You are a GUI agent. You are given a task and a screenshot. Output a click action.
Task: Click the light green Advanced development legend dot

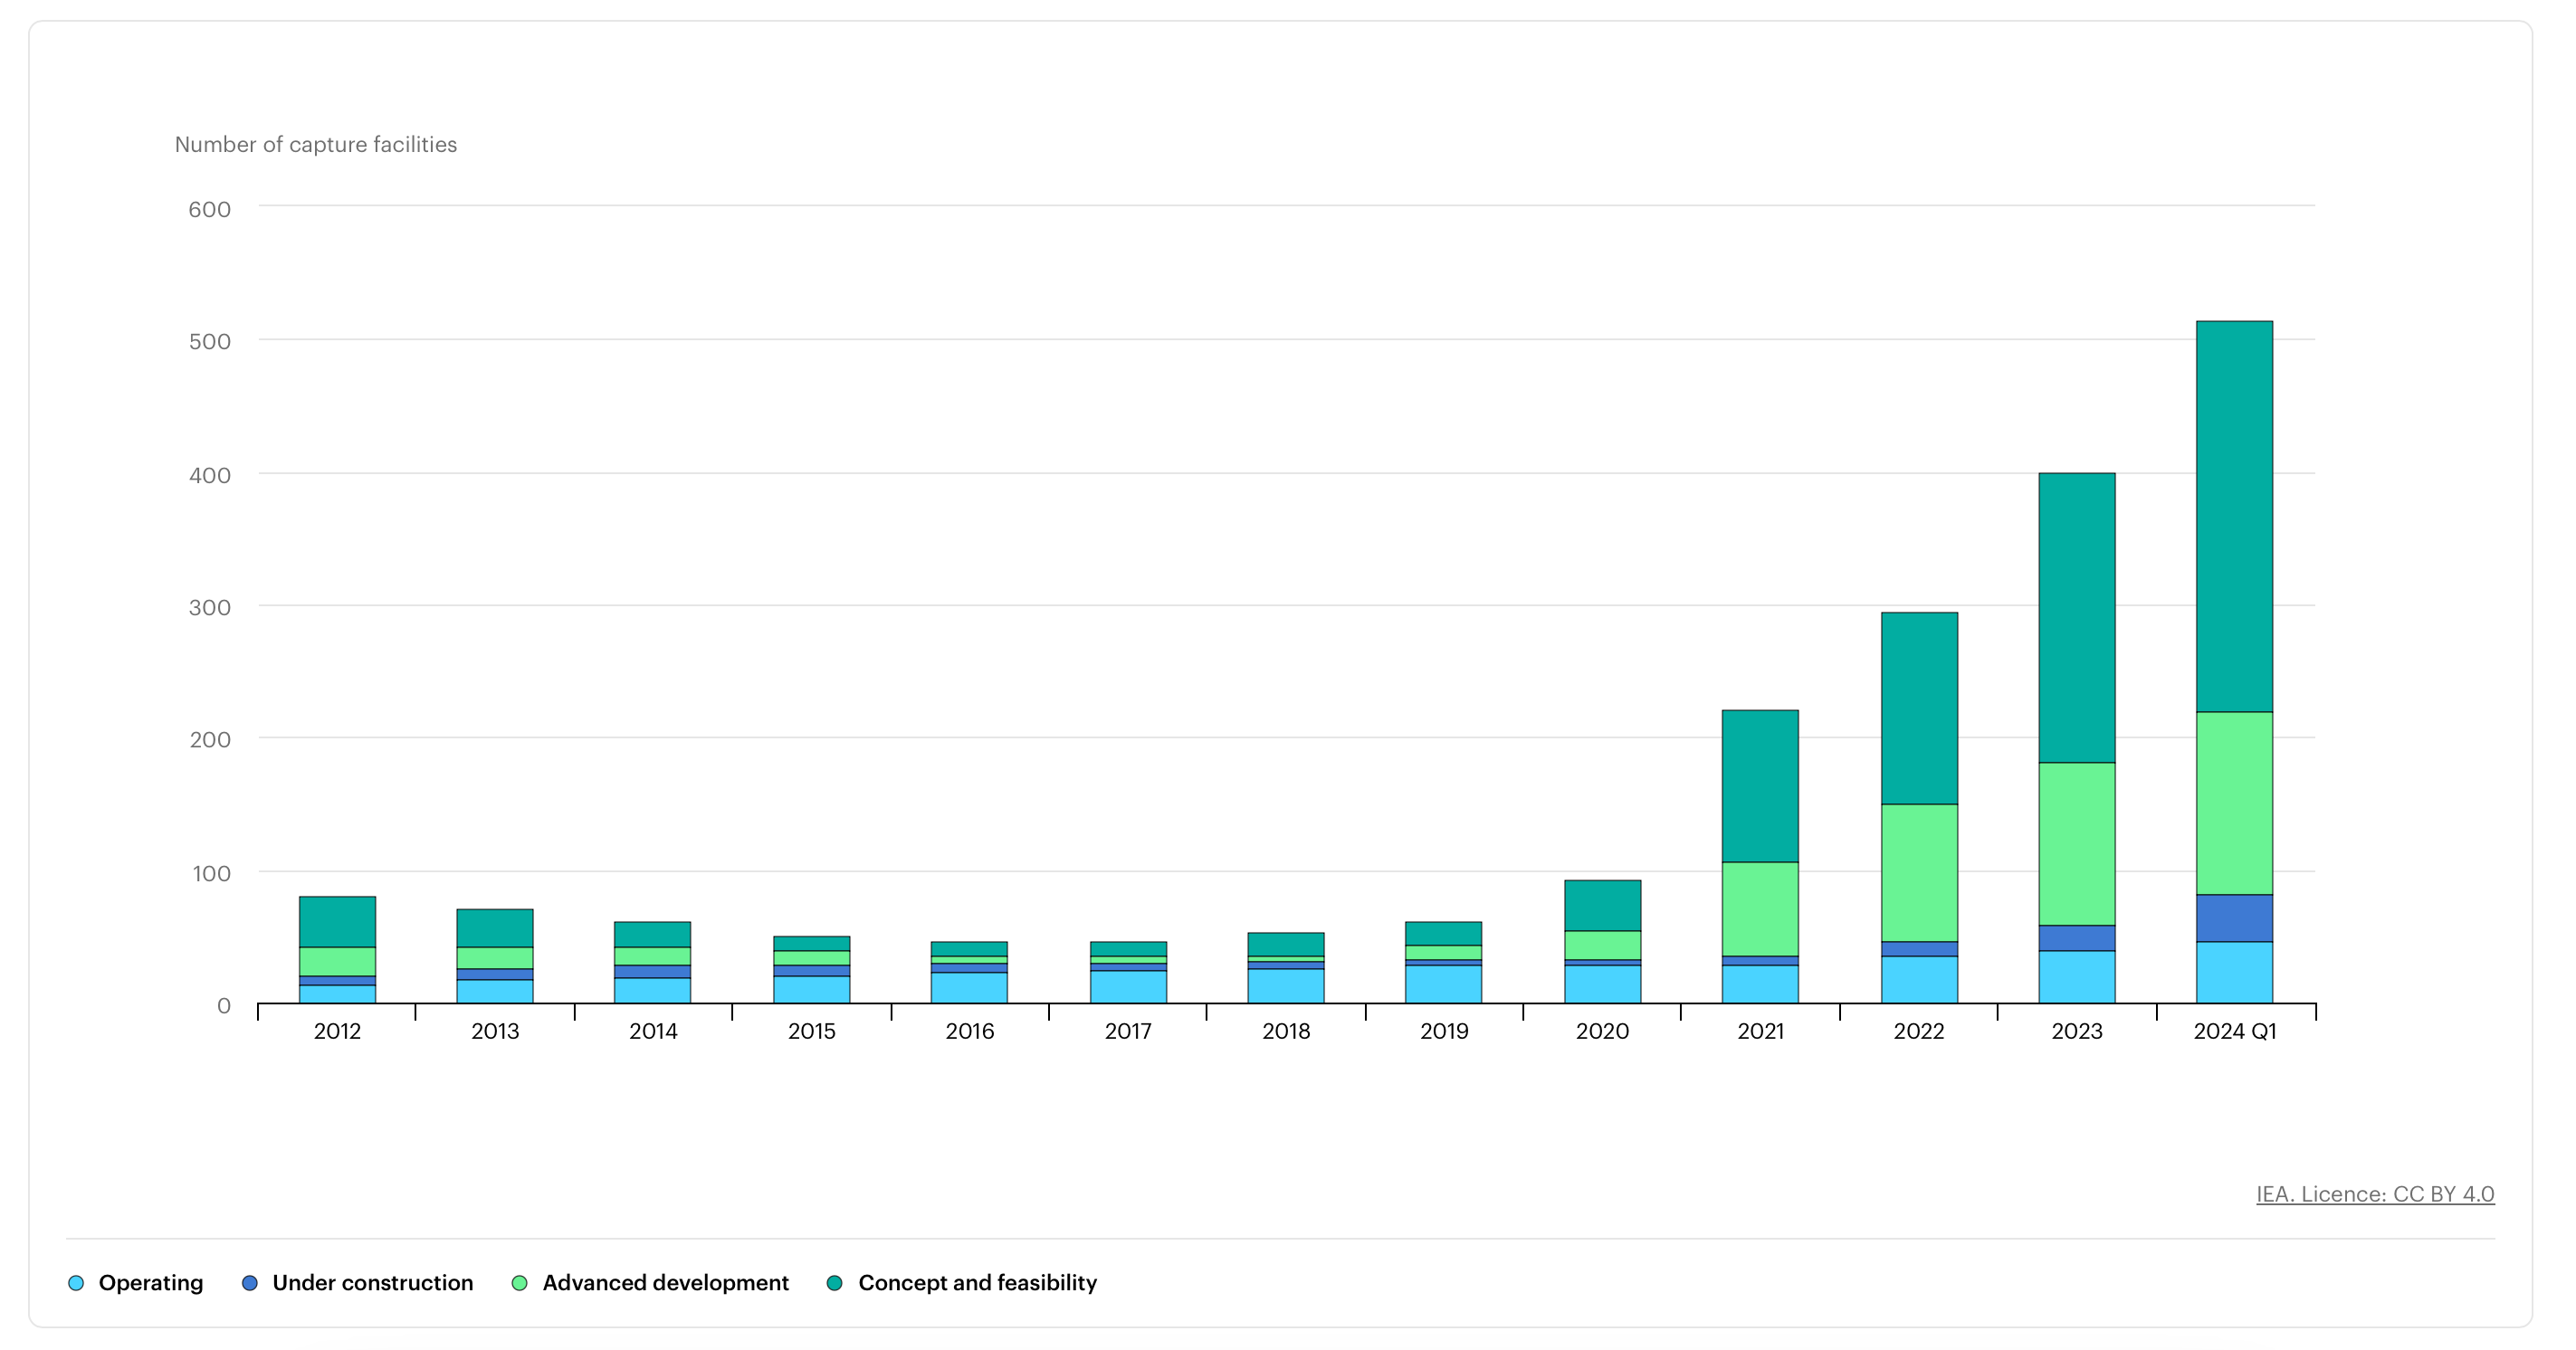pyautogui.click(x=519, y=1283)
